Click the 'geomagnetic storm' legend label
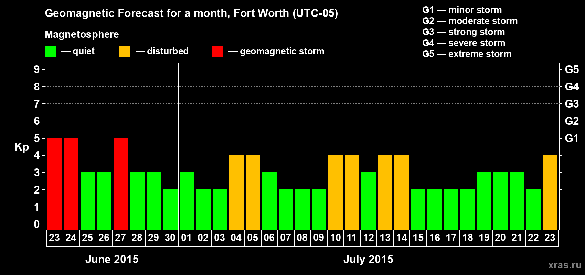585x275 pixels. click(x=282, y=51)
